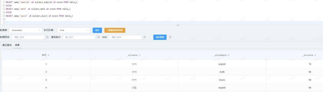Click the blue 执行 button
The image size is (323, 92).
point(97,30)
